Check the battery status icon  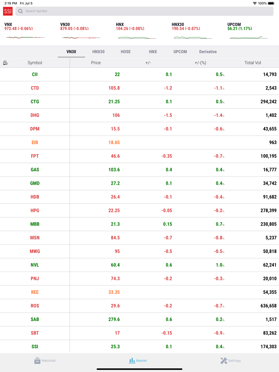[271, 3]
